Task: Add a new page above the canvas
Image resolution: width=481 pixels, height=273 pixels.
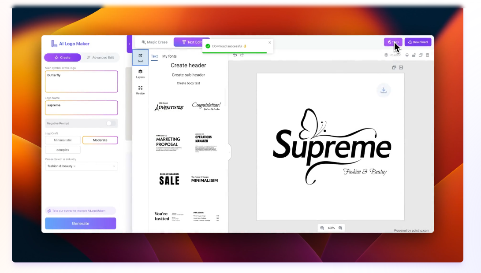Action: 401,67
